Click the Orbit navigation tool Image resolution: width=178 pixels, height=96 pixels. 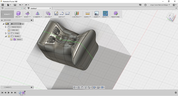(x=74, y=87)
